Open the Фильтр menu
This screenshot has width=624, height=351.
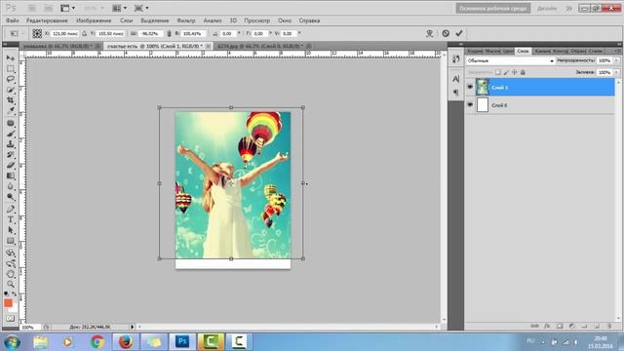tap(186, 20)
